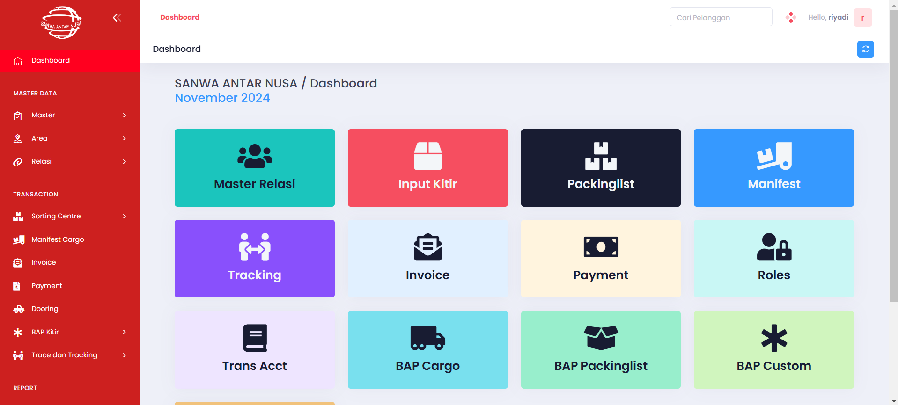Expand the Master sidebar submenu

pyautogui.click(x=70, y=115)
